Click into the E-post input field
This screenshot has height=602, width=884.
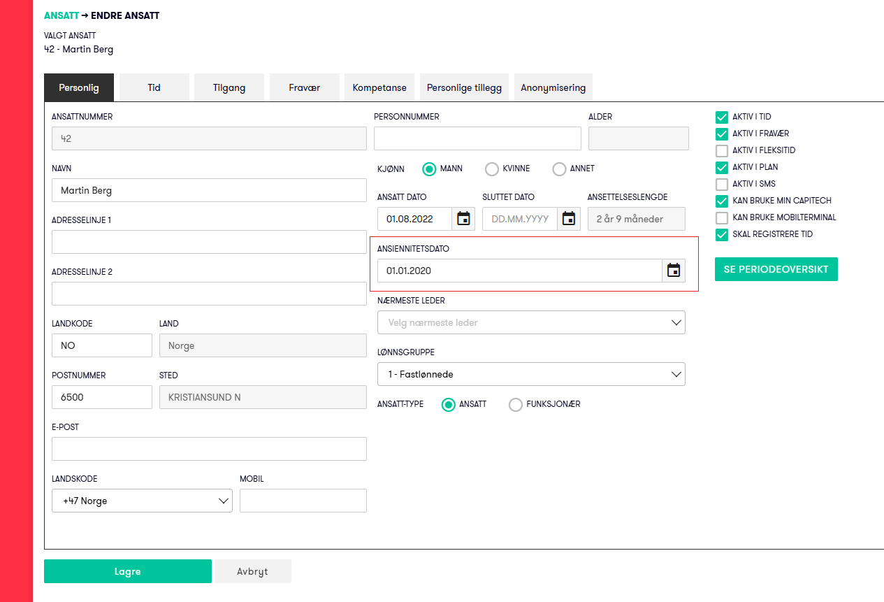(x=209, y=449)
